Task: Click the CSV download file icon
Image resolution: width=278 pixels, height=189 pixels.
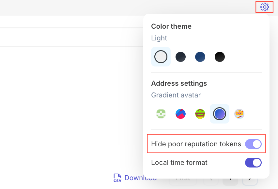Action: (117, 178)
